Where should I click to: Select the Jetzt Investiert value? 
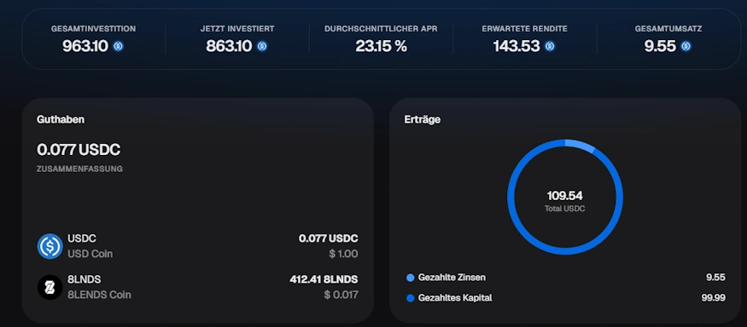click(229, 46)
